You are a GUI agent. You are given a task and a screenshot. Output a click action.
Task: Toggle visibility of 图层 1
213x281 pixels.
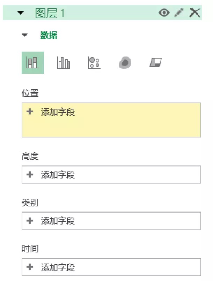click(164, 13)
